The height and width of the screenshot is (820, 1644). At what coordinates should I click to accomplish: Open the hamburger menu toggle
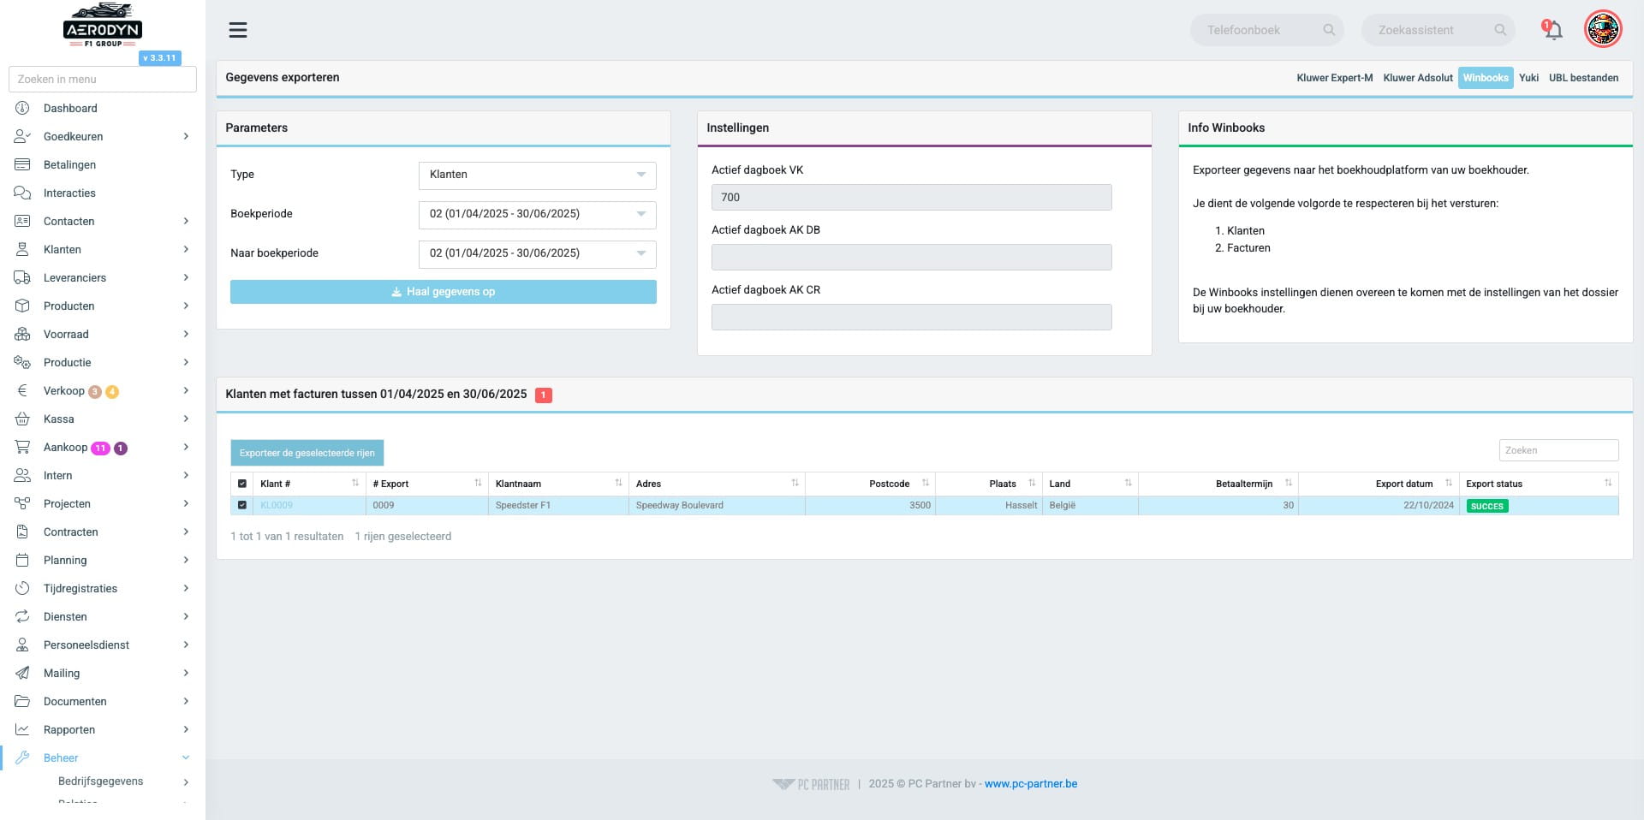(238, 30)
